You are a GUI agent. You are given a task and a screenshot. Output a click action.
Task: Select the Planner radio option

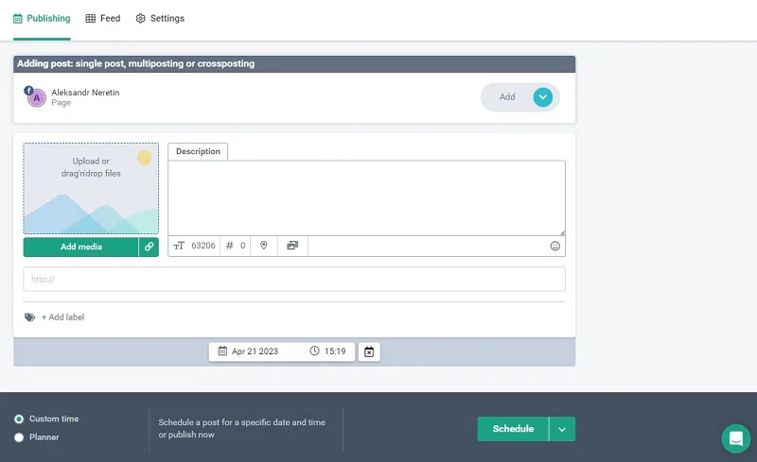[x=19, y=437]
